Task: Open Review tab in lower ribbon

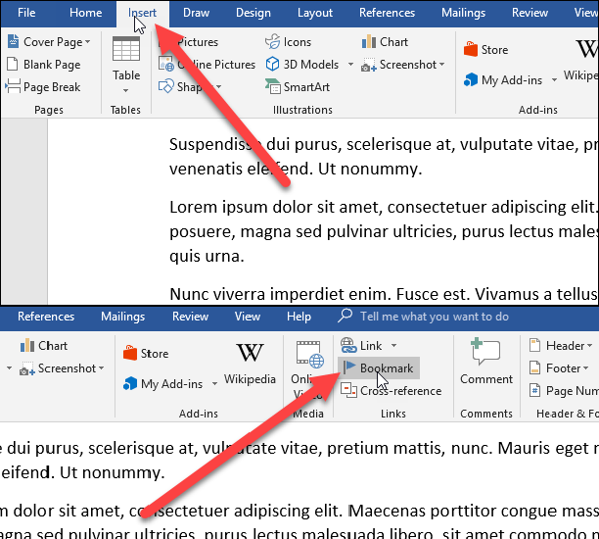Action: pyautogui.click(x=190, y=317)
